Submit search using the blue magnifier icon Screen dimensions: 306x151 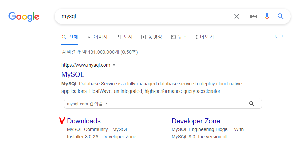tap(280, 16)
